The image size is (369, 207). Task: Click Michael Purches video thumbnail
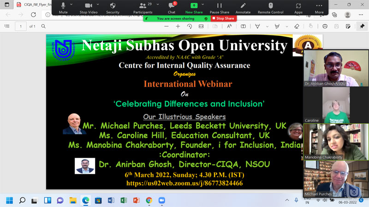click(336, 179)
